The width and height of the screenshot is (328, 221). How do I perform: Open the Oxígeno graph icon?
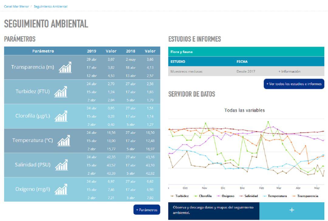61,189
